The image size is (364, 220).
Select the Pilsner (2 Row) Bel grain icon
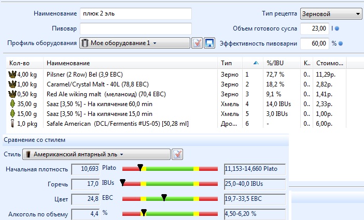(x=12, y=75)
